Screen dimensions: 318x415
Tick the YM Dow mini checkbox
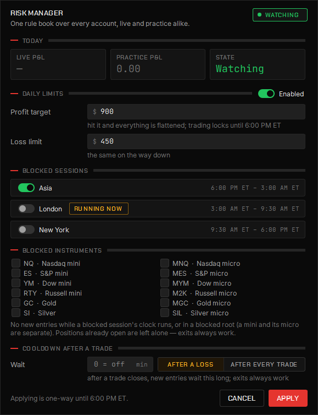pyautogui.click(x=16, y=283)
